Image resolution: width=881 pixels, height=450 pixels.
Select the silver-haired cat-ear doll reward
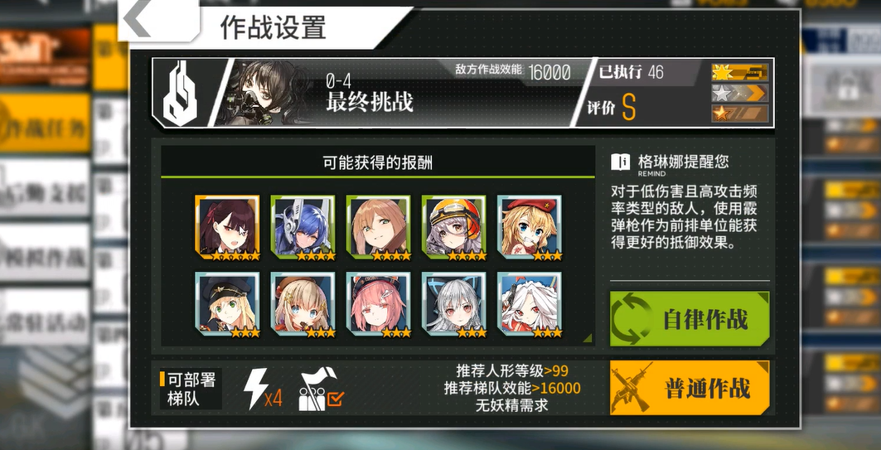click(x=454, y=305)
